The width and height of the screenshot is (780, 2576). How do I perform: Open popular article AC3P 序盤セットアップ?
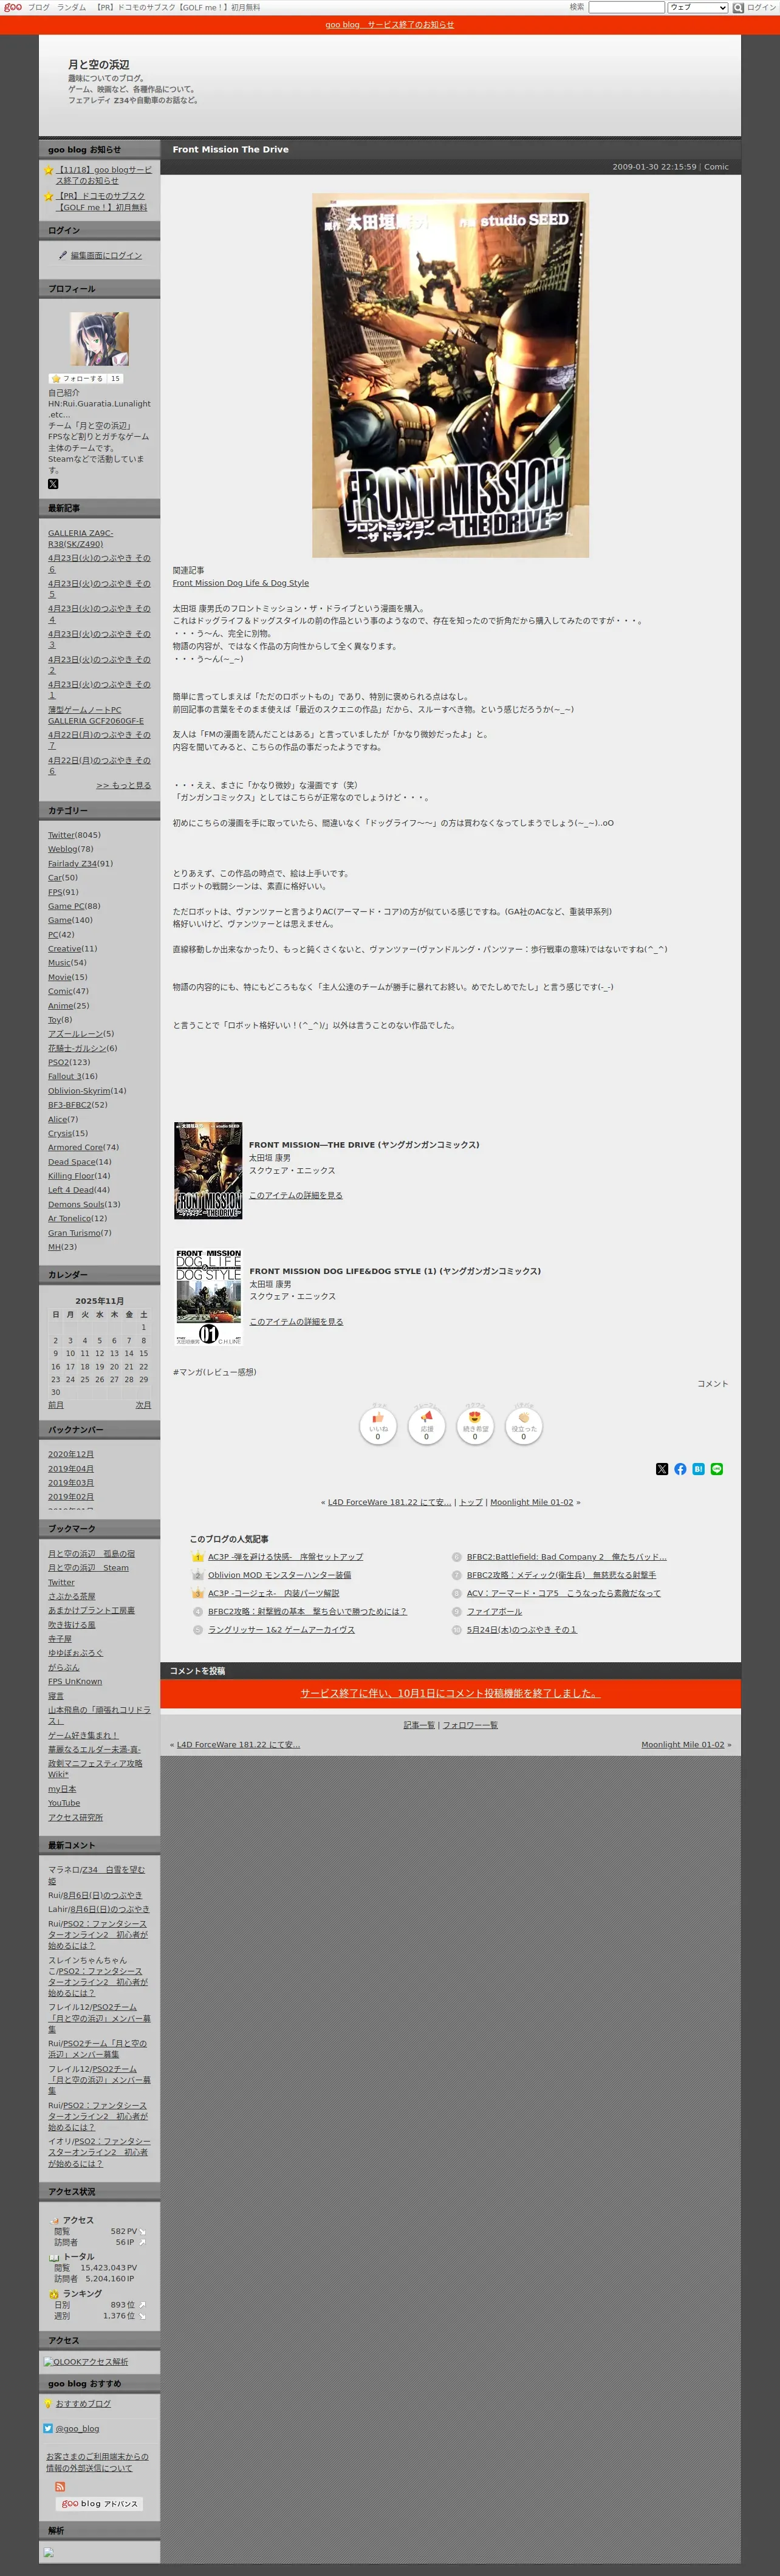[x=285, y=1557]
